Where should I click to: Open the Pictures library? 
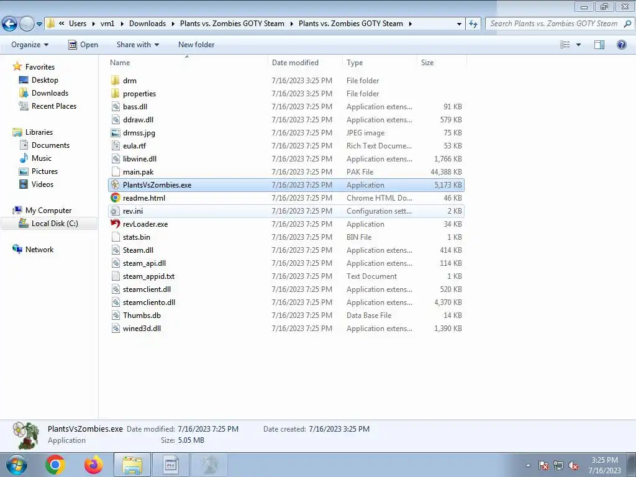[45, 171]
